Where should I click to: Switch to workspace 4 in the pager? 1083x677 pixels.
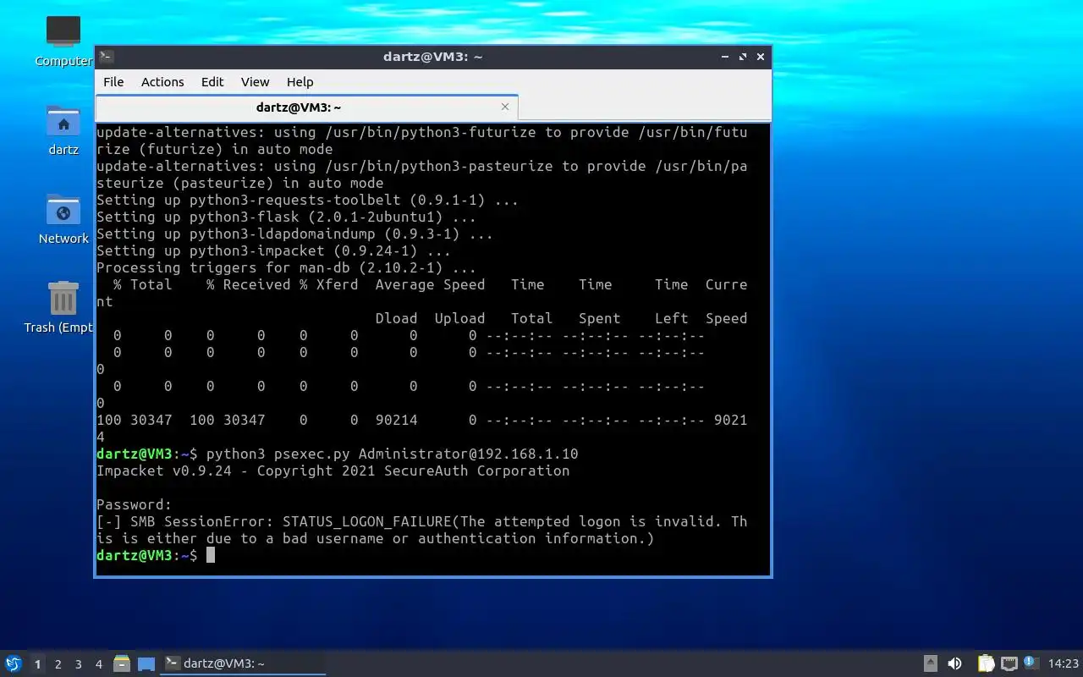(98, 664)
